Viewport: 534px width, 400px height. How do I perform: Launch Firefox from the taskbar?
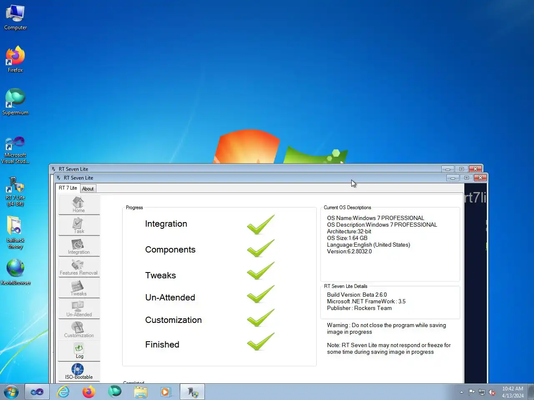point(89,392)
